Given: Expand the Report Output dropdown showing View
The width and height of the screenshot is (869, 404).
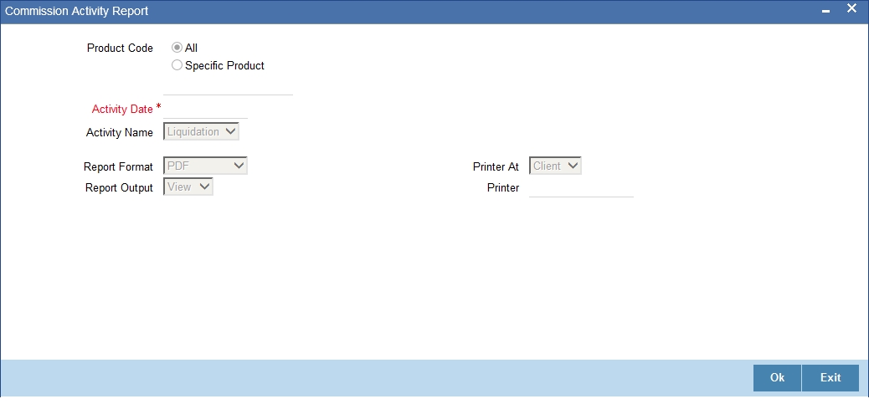Looking at the screenshot, I should pyautogui.click(x=188, y=187).
